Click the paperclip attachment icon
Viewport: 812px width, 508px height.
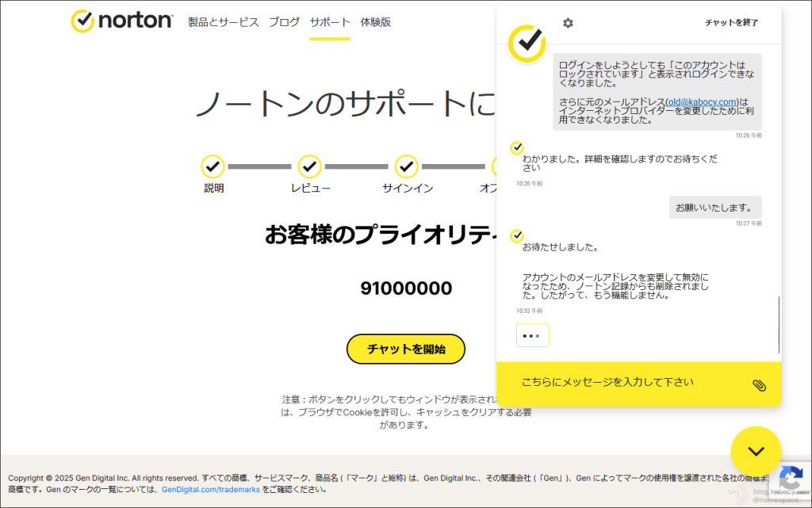(x=759, y=385)
